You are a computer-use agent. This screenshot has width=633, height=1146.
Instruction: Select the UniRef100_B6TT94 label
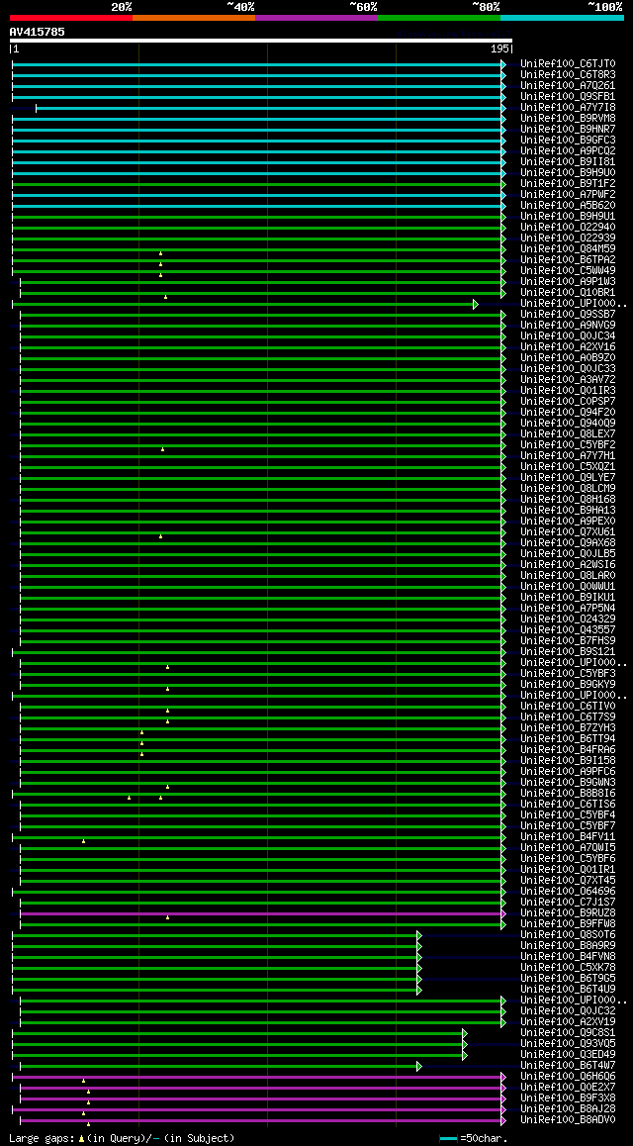click(568, 739)
